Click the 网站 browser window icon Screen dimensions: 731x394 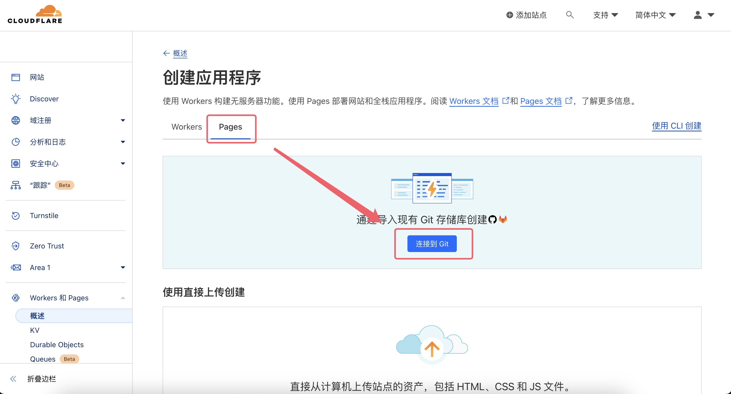tap(16, 77)
